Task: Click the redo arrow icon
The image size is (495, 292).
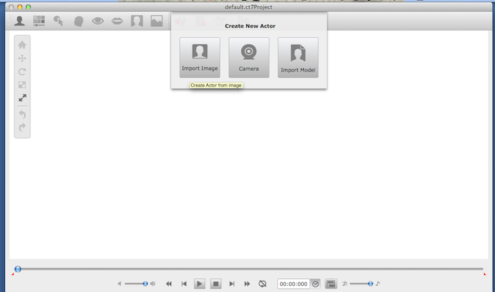Action: (22, 127)
